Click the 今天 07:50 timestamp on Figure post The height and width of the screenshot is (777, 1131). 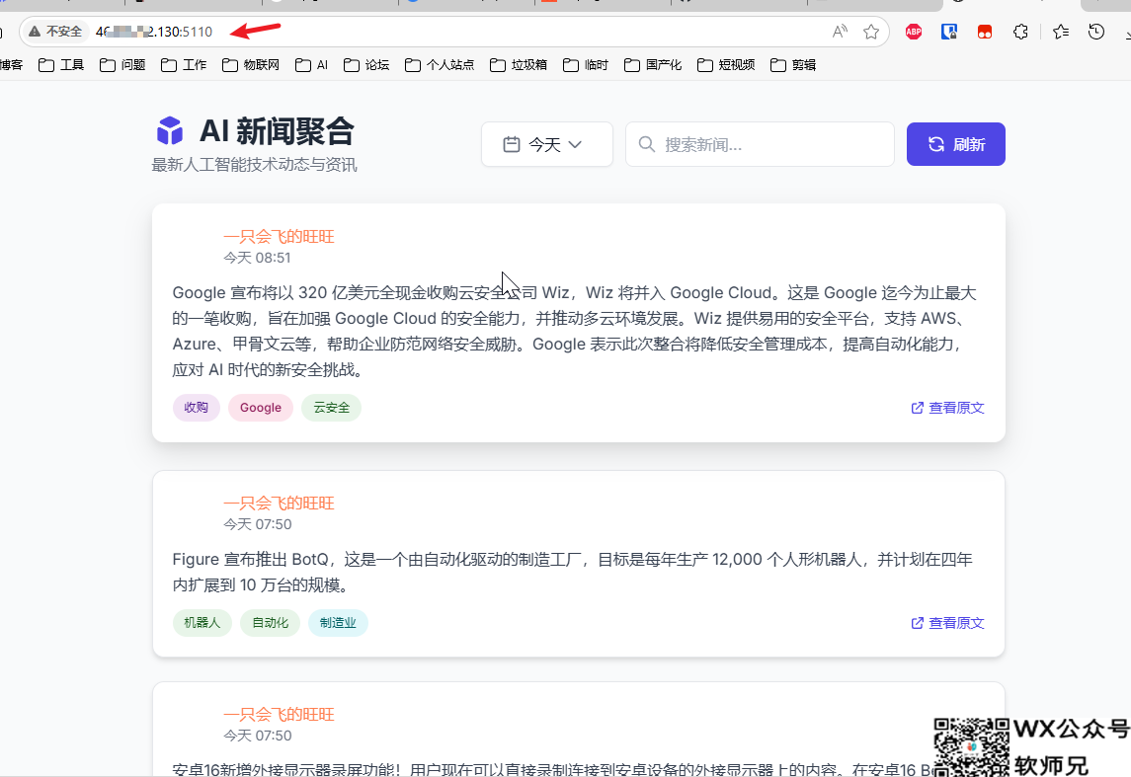257,524
